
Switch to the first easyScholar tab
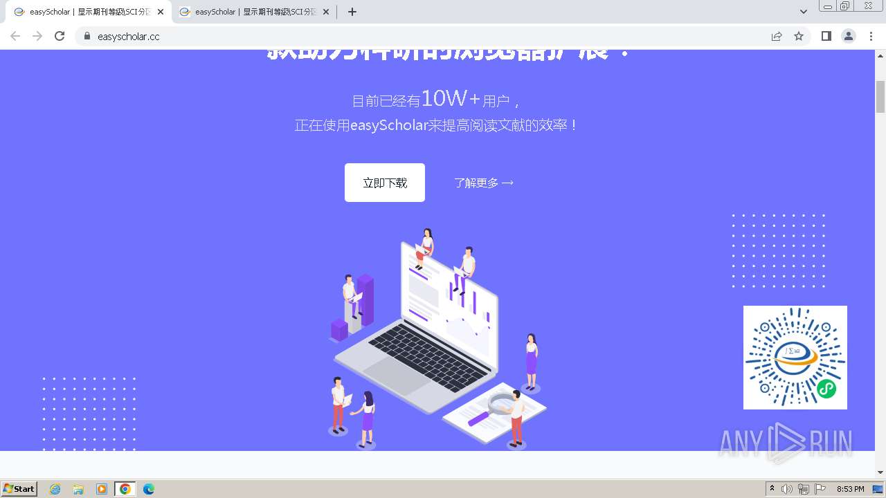point(87,12)
